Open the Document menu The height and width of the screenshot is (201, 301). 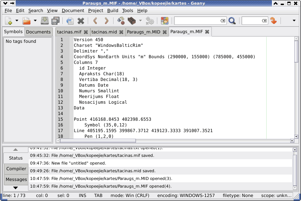tap(73, 11)
